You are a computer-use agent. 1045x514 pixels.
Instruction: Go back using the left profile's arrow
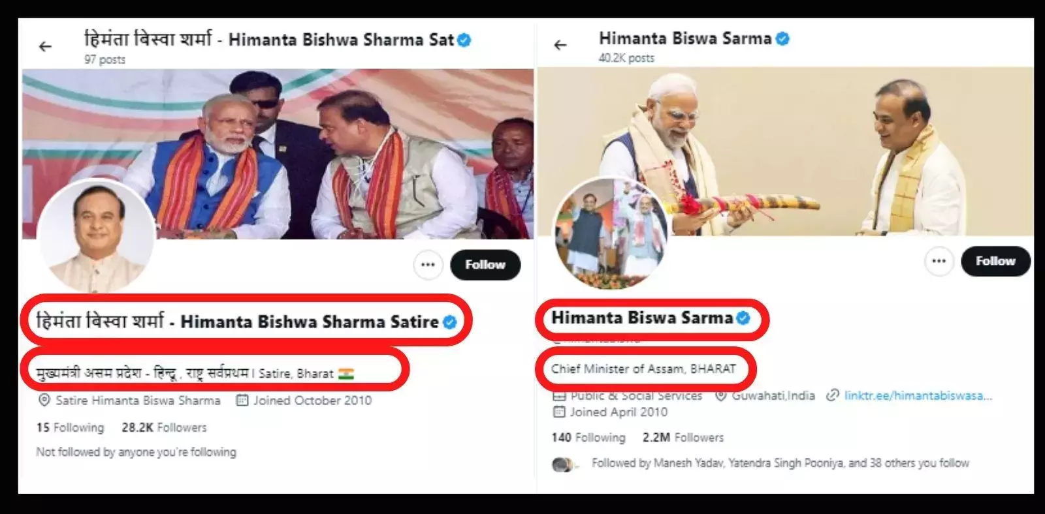pos(45,46)
